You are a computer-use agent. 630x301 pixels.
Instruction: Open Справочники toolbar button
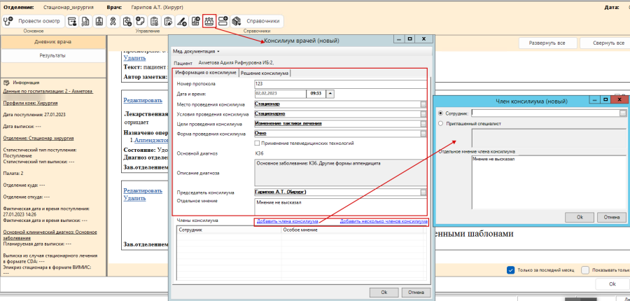257,21
